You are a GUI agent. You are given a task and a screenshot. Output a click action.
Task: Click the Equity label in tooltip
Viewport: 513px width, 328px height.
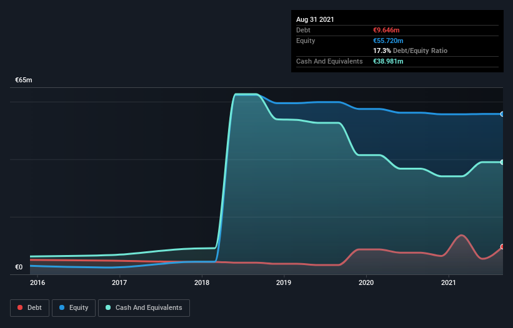click(306, 41)
